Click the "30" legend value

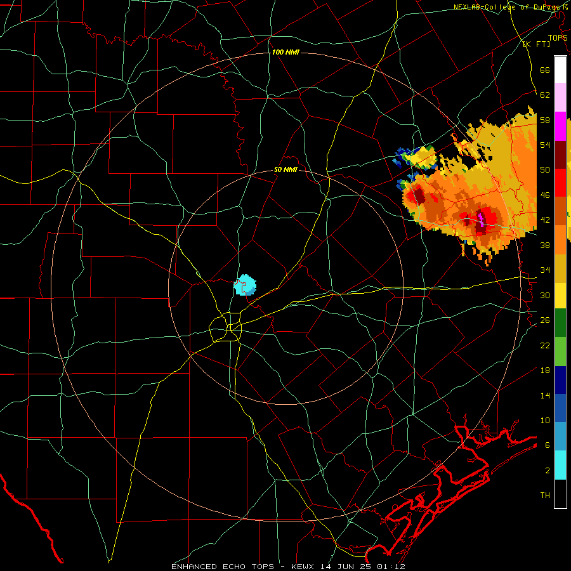[x=545, y=295]
